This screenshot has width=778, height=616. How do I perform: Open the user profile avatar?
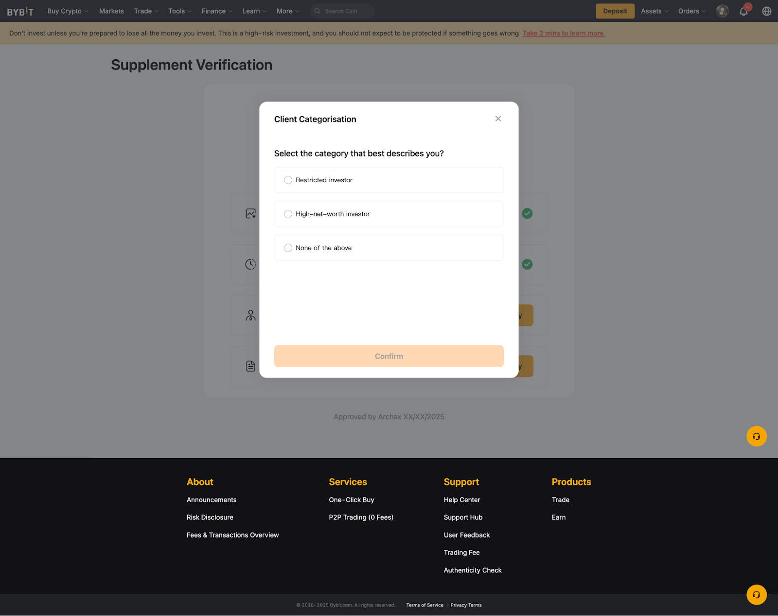point(722,11)
